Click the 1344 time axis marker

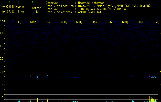(x=63, y=22)
